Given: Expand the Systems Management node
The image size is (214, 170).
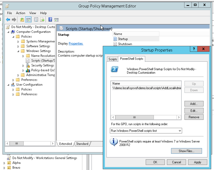Looking at the screenshot, I should pos(18,42).
